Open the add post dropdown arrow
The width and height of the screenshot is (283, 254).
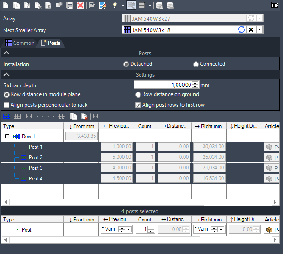tap(37, 116)
